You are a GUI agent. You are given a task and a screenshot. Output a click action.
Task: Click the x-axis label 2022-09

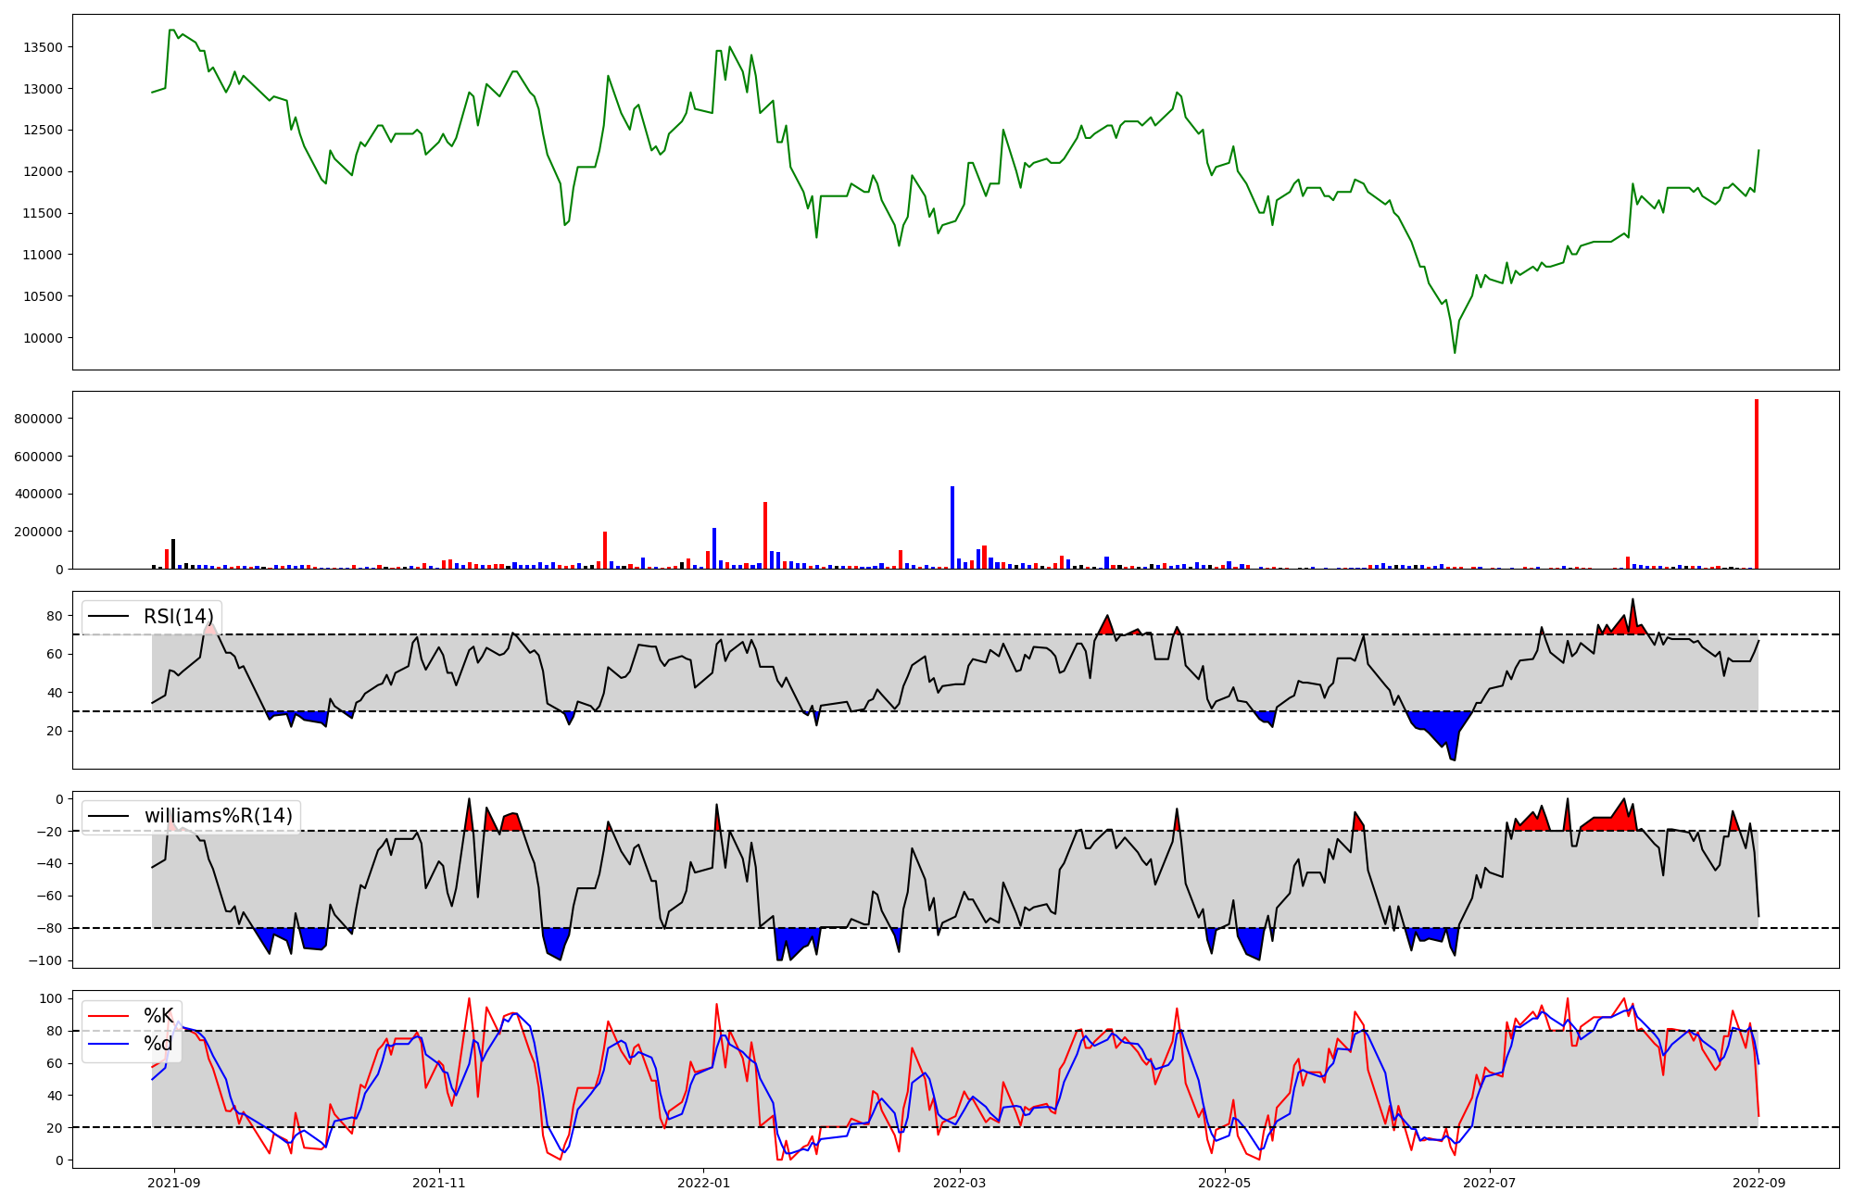pos(1758,1182)
